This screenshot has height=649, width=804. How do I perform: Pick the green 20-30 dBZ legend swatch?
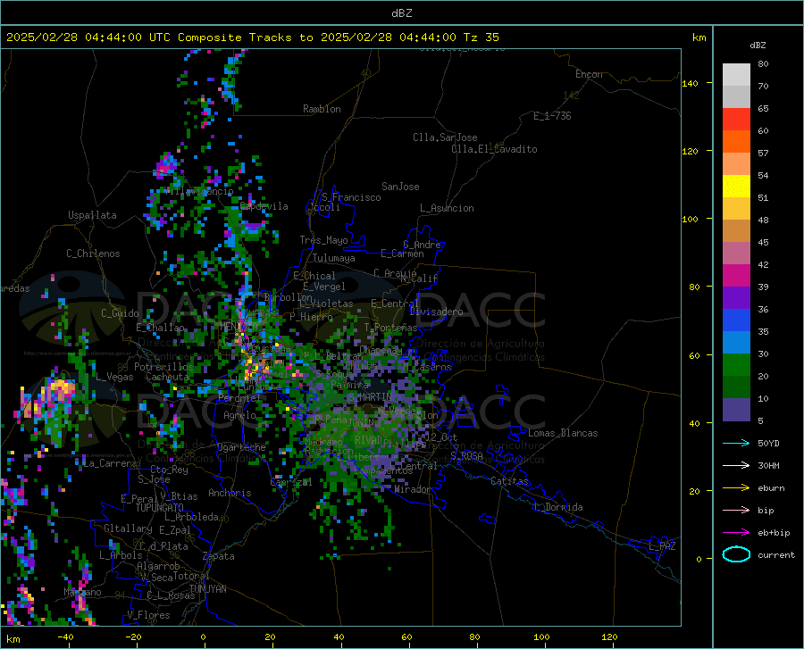pyautogui.click(x=736, y=365)
